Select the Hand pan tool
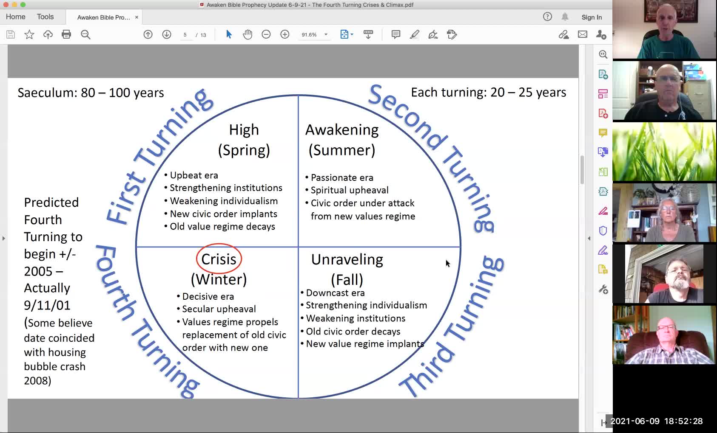Screen dimensions: 717x433 [248, 34]
